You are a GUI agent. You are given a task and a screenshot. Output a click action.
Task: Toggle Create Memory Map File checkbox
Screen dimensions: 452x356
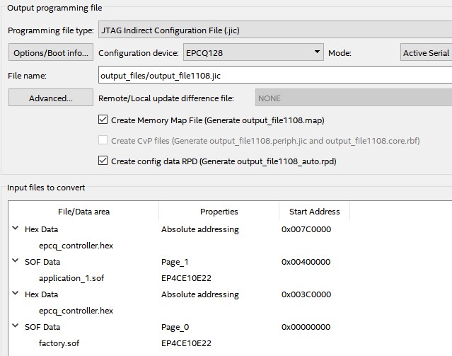click(x=103, y=120)
